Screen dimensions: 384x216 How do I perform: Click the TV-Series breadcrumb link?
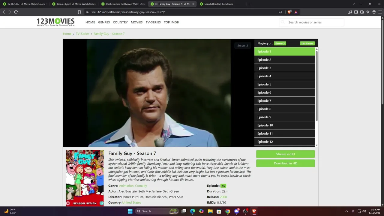point(82,34)
